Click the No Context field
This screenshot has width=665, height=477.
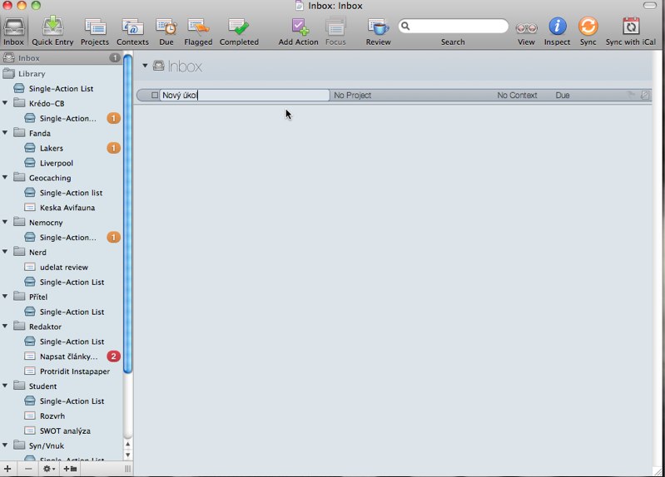[x=517, y=96]
